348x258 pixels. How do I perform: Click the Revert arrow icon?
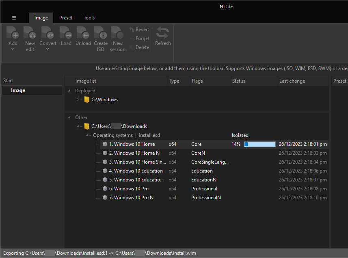pos(132,30)
